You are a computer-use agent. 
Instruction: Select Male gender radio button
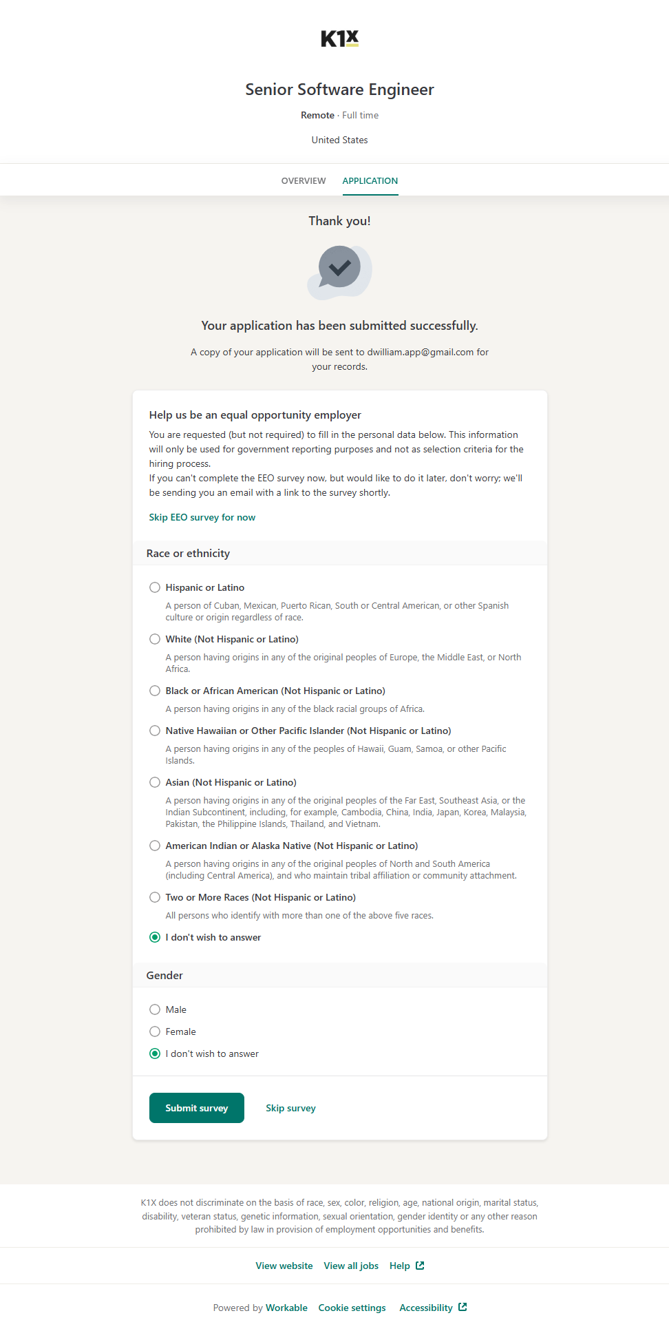155,1009
